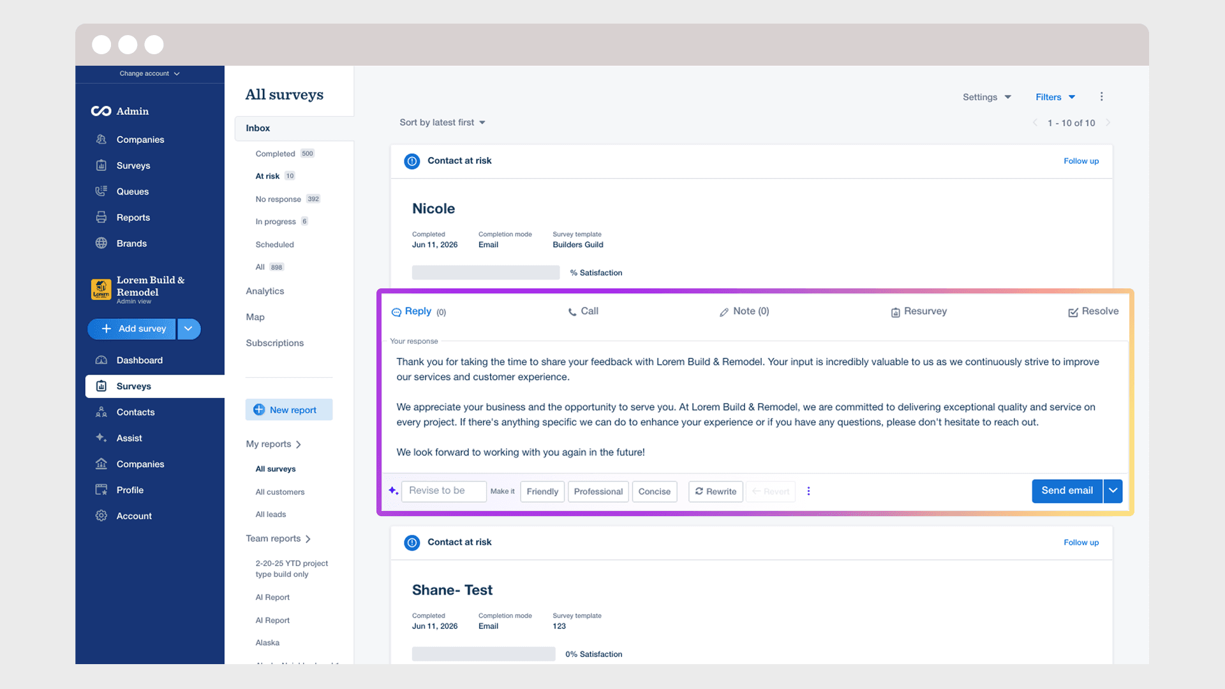The width and height of the screenshot is (1225, 689).
Task: Expand the Send email dropdown arrow
Action: tap(1113, 491)
